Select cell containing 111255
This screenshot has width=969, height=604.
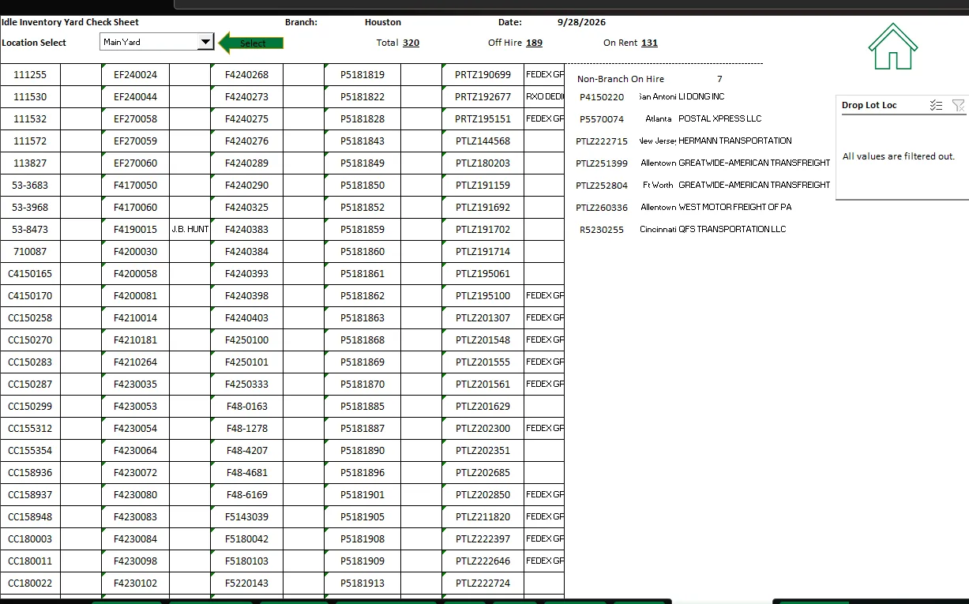click(30, 75)
